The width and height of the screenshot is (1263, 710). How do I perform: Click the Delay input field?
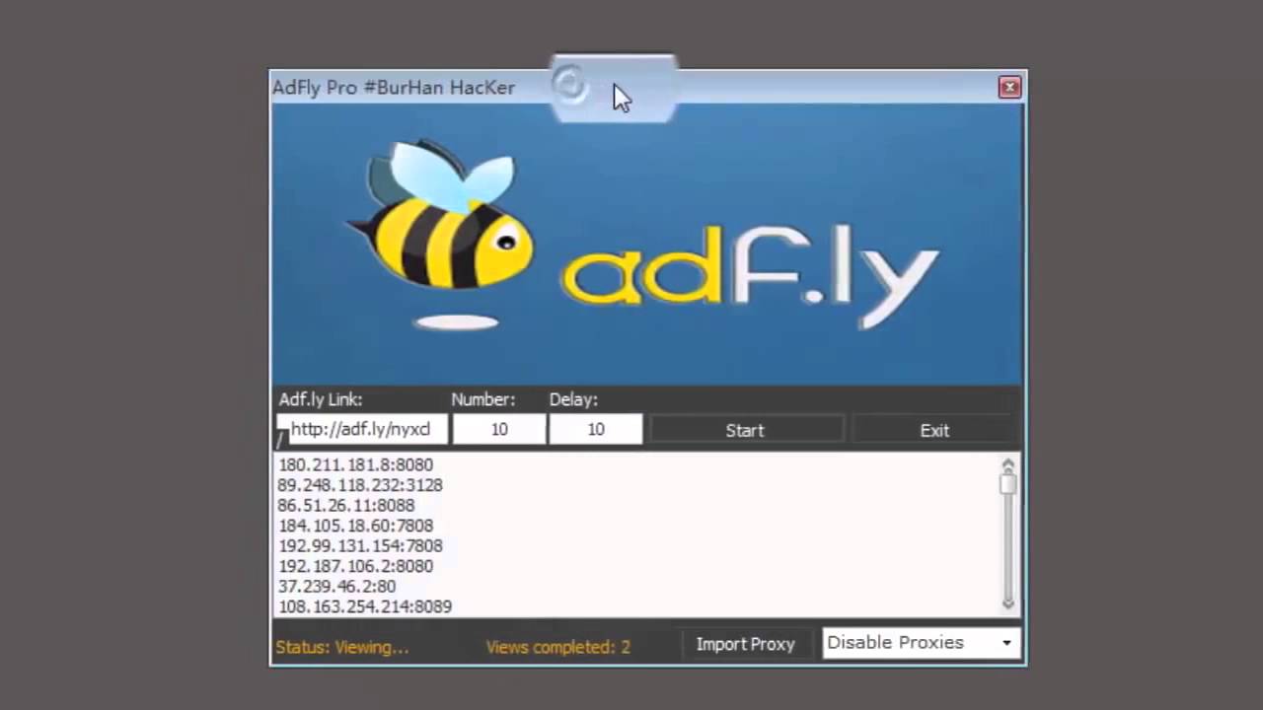pos(596,429)
